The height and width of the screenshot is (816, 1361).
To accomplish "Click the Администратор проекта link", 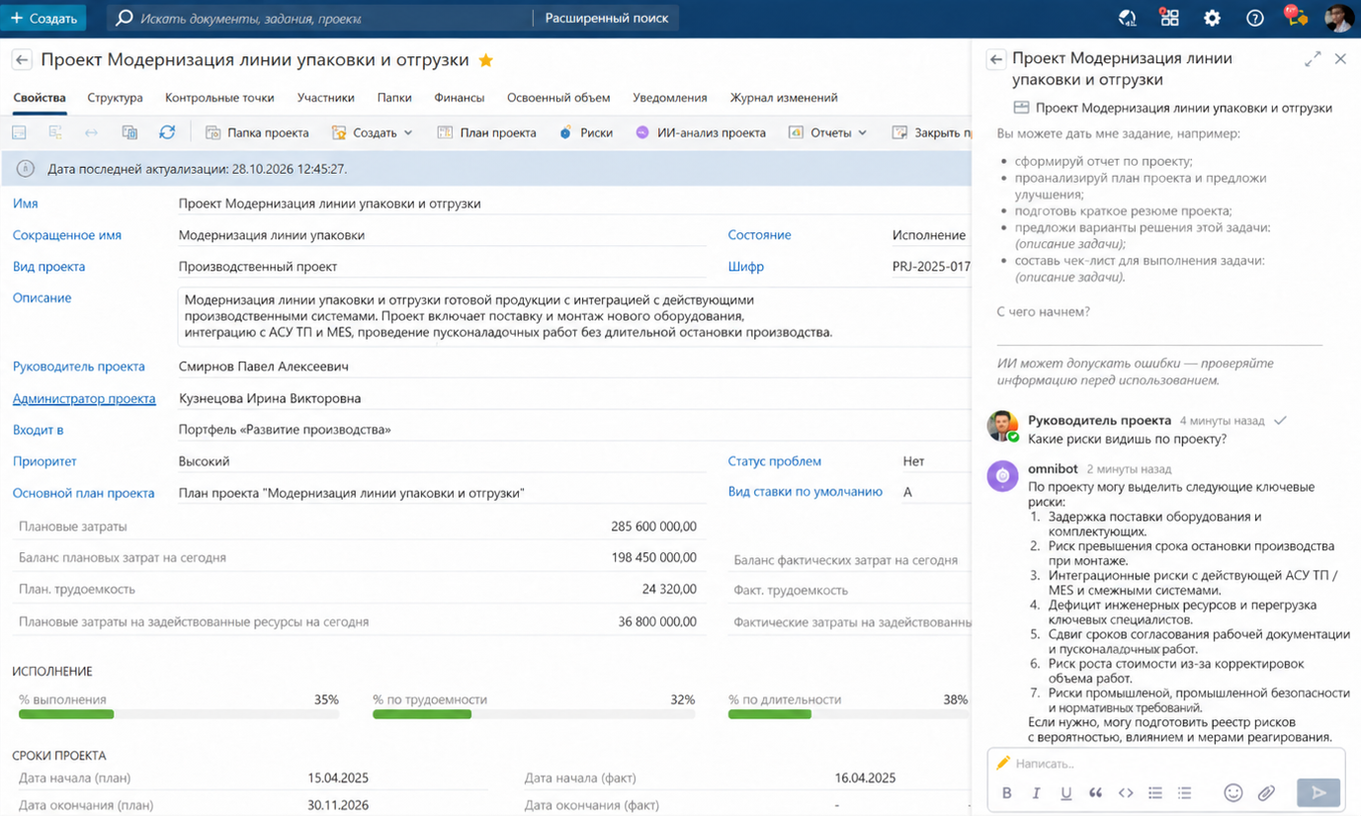I will click(84, 399).
